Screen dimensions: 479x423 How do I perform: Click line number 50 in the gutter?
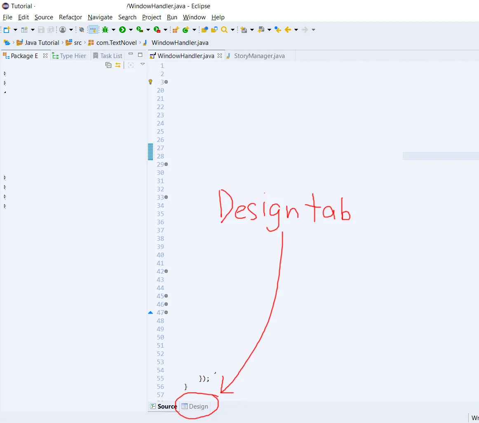click(x=160, y=337)
